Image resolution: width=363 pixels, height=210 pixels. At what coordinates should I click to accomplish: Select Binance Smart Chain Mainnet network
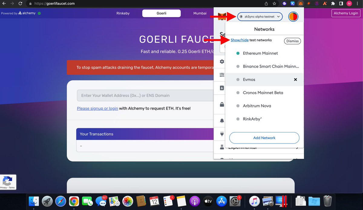coord(264,66)
